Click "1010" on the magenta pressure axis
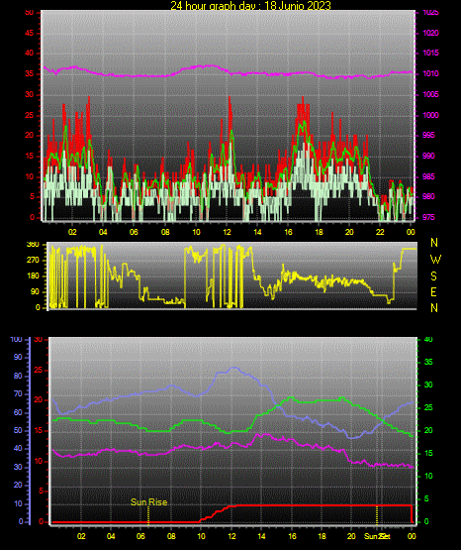 pyautogui.click(x=431, y=73)
